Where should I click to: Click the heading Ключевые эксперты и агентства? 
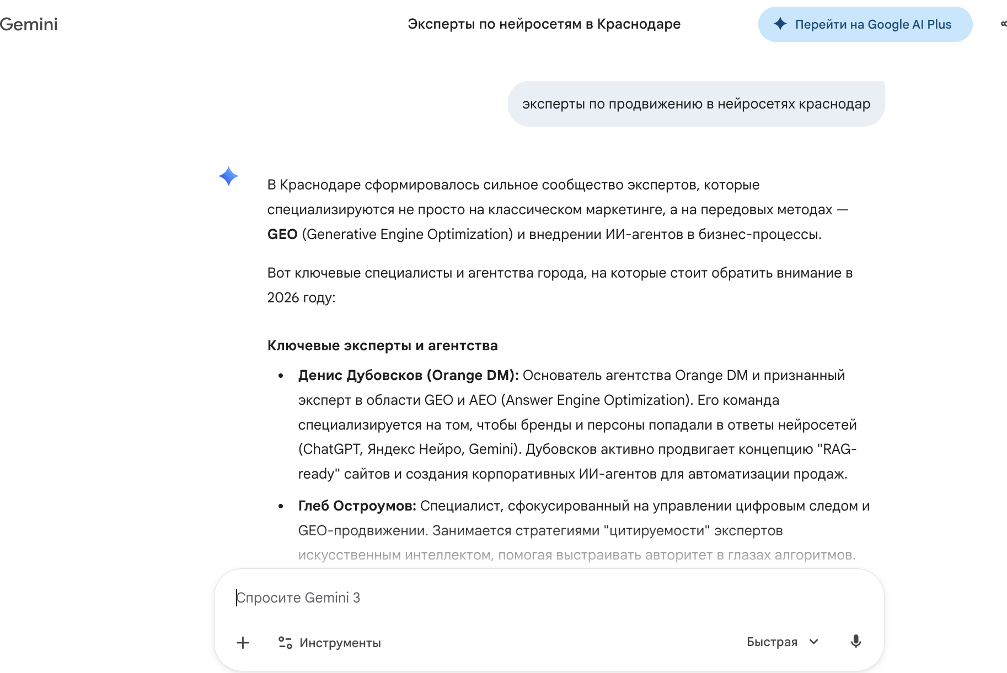[382, 346]
